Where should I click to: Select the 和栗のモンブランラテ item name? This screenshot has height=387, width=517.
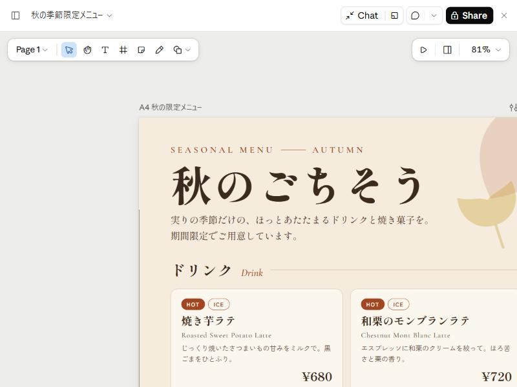[x=415, y=321]
